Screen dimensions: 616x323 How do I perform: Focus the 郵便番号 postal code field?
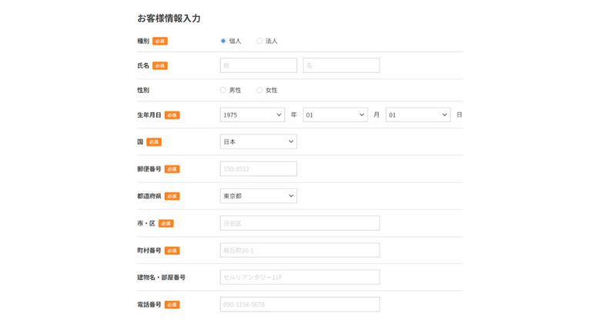click(258, 168)
